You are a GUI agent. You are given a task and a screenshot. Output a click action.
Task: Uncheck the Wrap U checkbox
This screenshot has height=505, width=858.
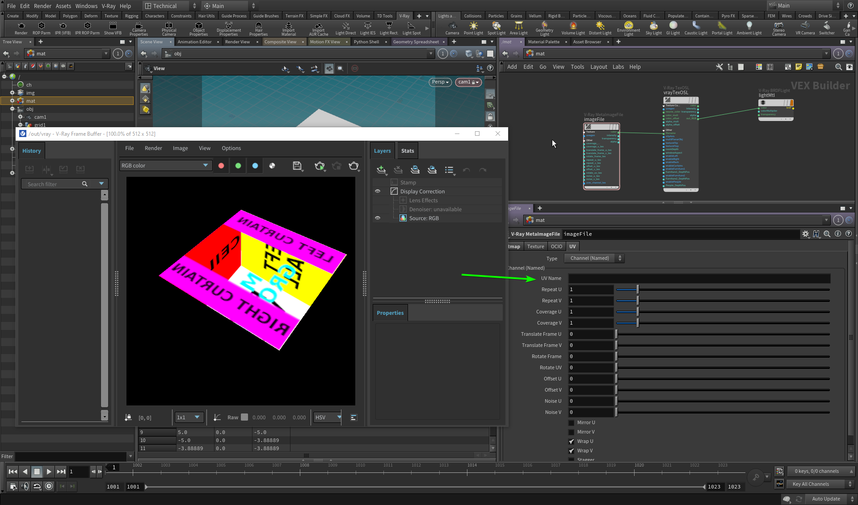571,441
